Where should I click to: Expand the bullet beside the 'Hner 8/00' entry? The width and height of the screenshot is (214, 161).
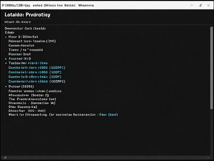pos(6,37)
